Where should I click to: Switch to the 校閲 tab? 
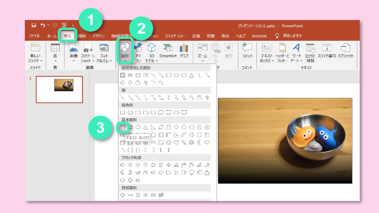pos(211,36)
